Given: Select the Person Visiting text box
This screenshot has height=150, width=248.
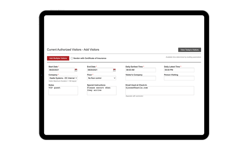Looking at the screenshot, I should coord(179,78).
